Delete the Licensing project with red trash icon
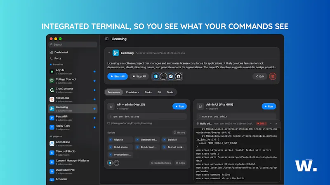Viewport: 330px width, 185px height. click(x=273, y=76)
